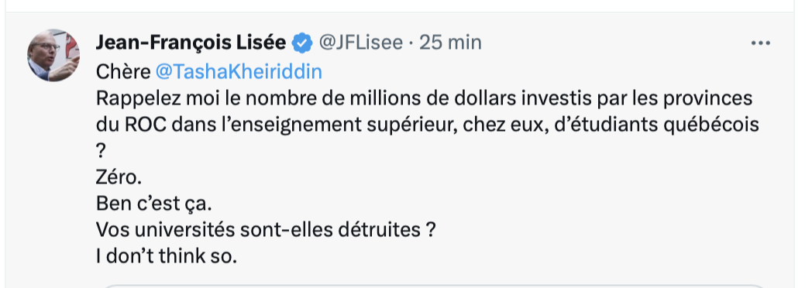Click the Zéro. line of the tweet

pos(119,178)
